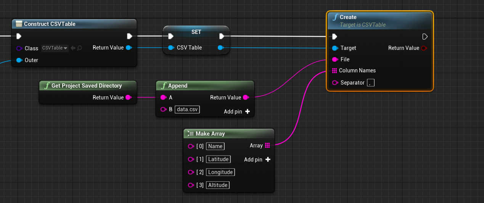484x203 pixels.
Task: Click Add pin on the Append node
Action: point(236,112)
